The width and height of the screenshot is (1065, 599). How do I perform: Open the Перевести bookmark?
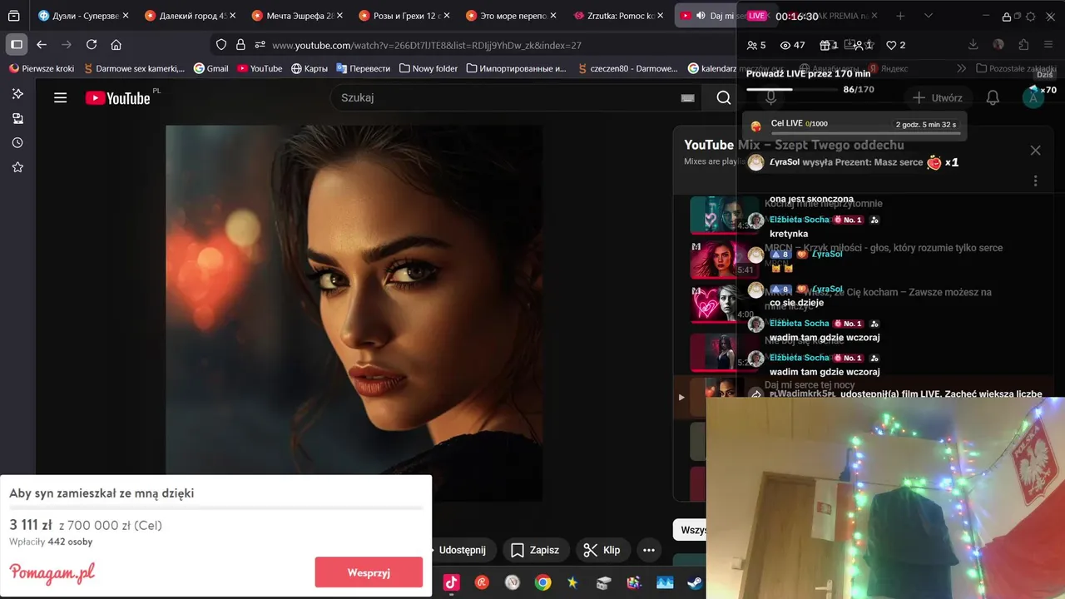pos(364,68)
